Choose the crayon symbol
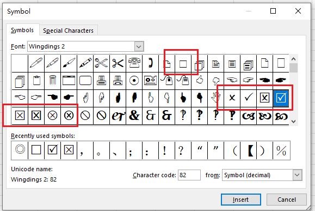 (85, 63)
